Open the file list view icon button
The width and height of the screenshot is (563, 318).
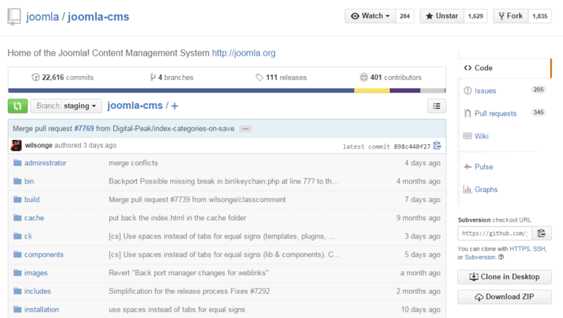tap(436, 106)
